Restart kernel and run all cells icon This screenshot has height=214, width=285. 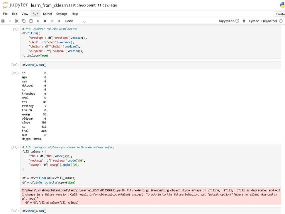pyautogui.click(x=59, y=21)
